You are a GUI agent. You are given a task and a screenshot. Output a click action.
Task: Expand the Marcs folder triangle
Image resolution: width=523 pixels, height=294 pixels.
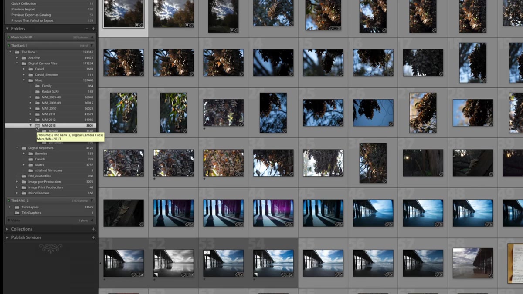point(24,165)
